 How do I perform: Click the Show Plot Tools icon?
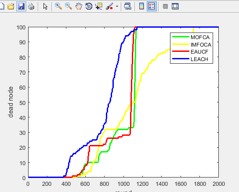(x=175, y=7)
